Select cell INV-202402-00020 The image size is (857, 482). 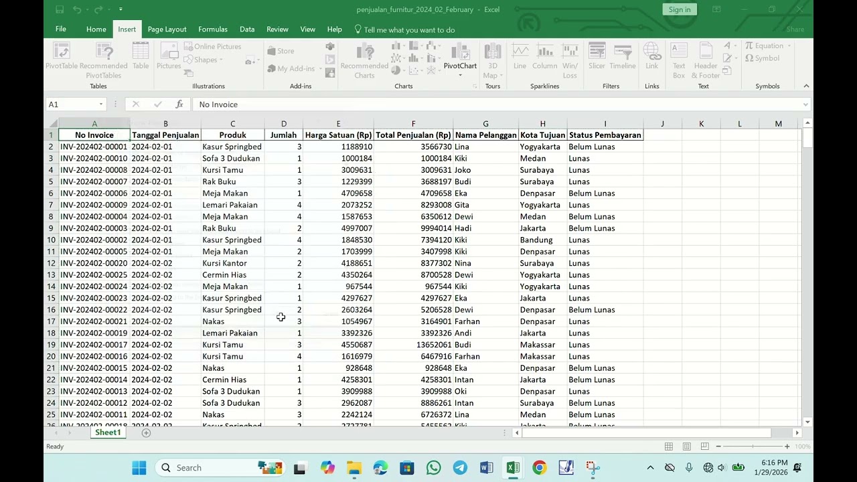(94, 263)
